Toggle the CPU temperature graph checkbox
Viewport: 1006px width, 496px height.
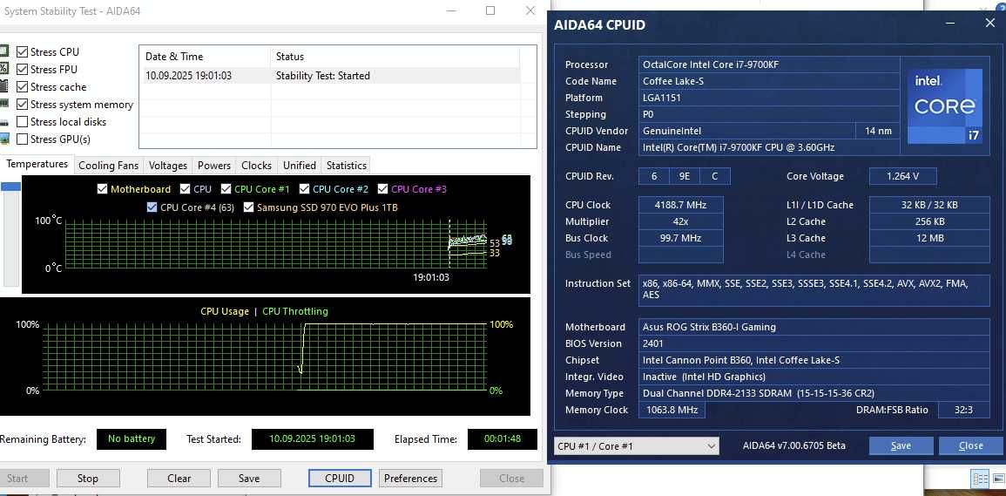(x=185, y=189)
